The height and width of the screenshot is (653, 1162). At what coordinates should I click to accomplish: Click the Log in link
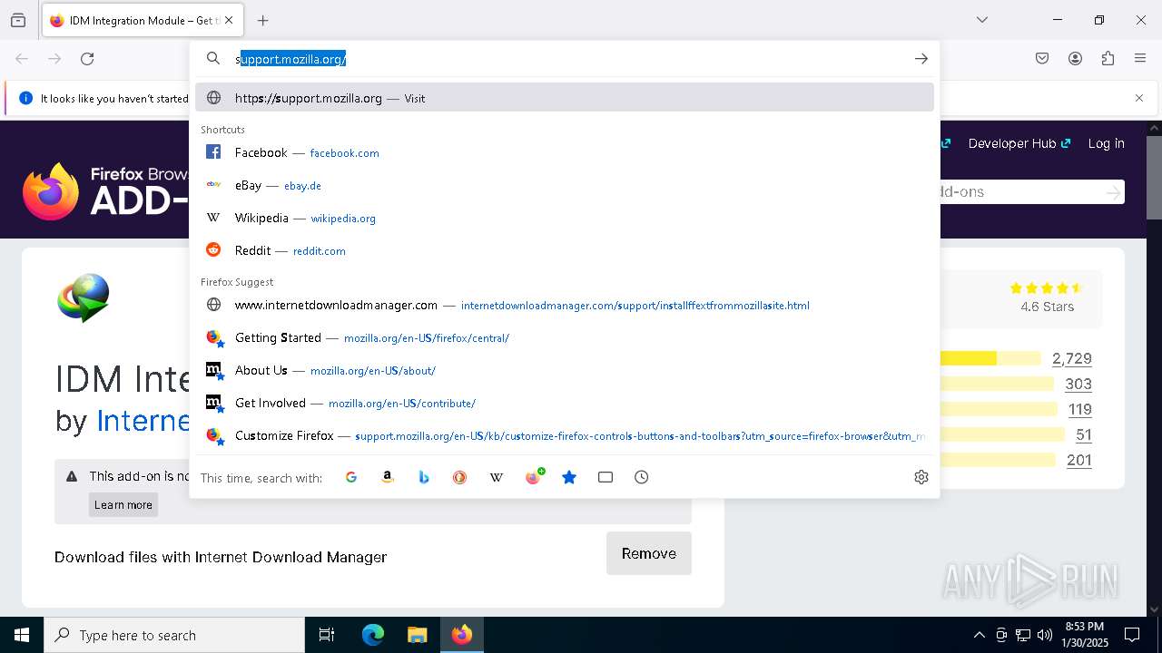(1106, 143)
